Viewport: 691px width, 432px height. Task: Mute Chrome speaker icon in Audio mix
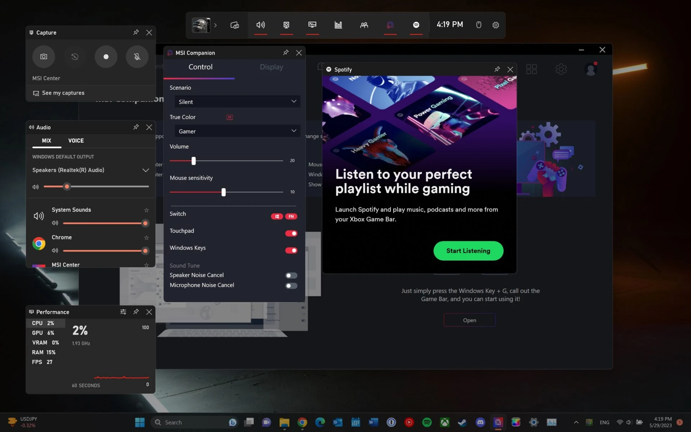(55, 251)
